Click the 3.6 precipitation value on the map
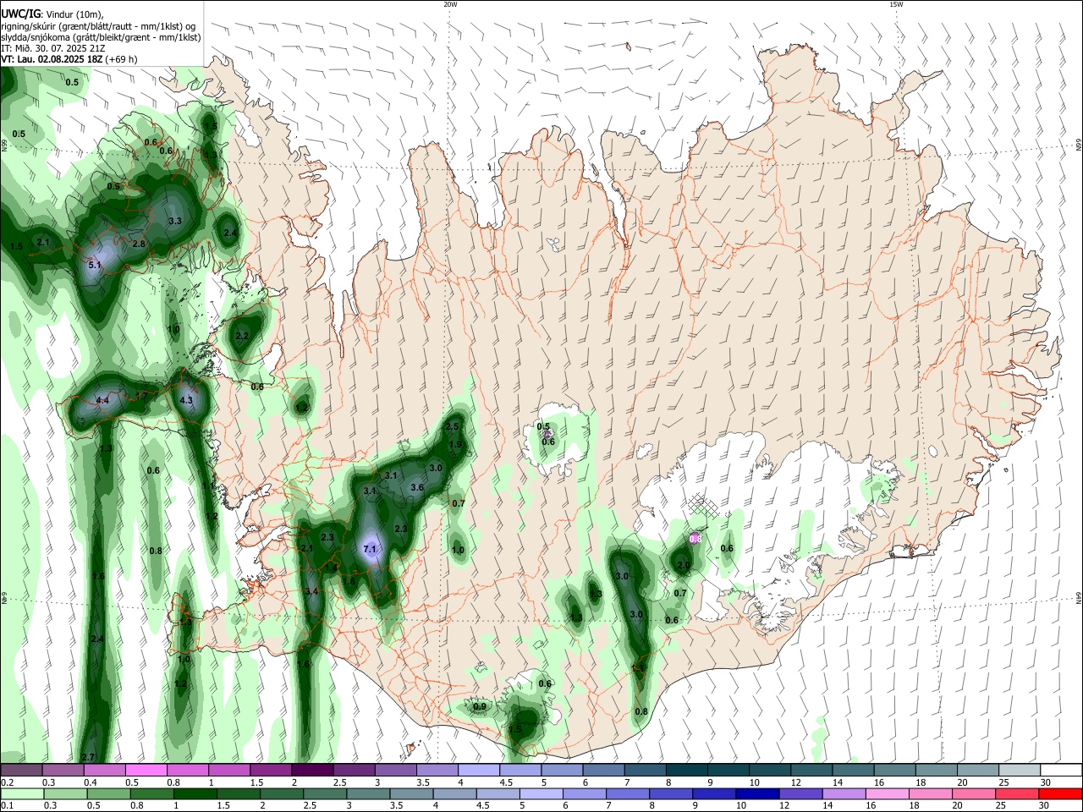This screenshot has height=812, width=1083. click(417, 487)
